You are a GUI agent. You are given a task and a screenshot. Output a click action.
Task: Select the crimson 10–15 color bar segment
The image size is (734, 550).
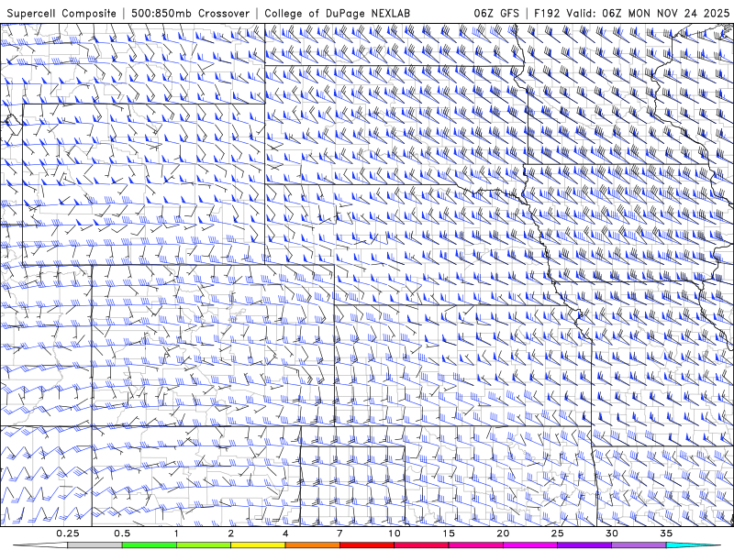pos(421,545)
